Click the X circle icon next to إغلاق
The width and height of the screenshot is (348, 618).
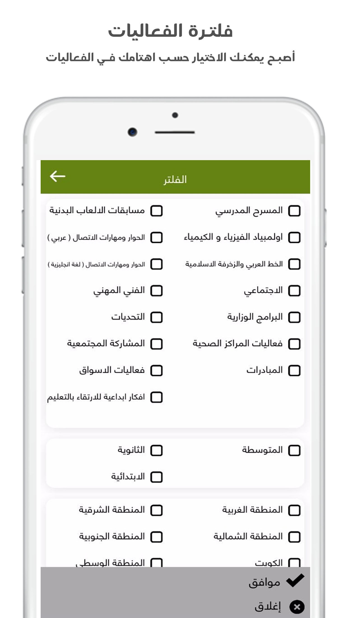pyautogui.click(x=297, y=607)
